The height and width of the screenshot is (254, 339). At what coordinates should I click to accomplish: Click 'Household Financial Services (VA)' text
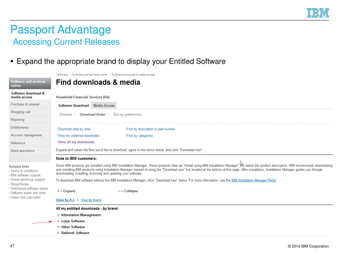click(x=82, y=97)
